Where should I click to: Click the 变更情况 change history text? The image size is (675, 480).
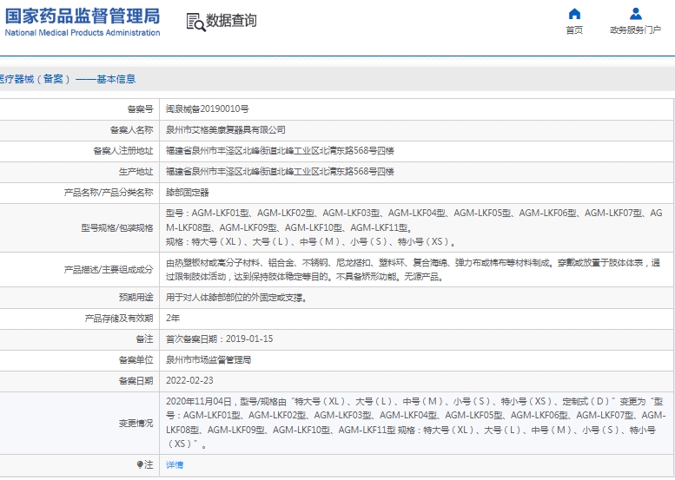(415, 423)
